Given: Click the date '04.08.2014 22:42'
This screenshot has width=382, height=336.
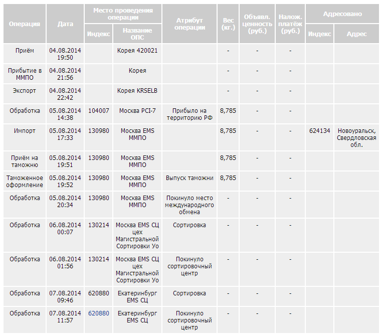Looking at the screenshot, I should 65,94.
